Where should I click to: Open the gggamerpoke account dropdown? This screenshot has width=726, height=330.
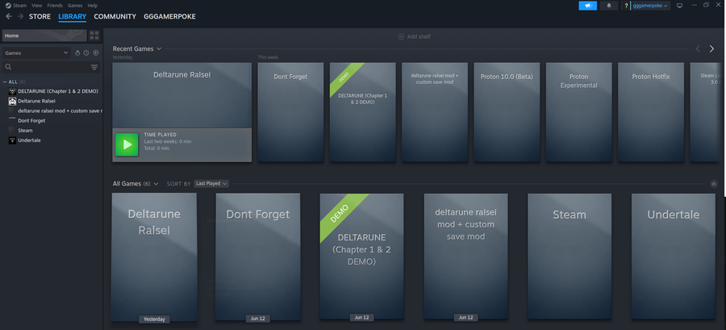pos(650,6)
